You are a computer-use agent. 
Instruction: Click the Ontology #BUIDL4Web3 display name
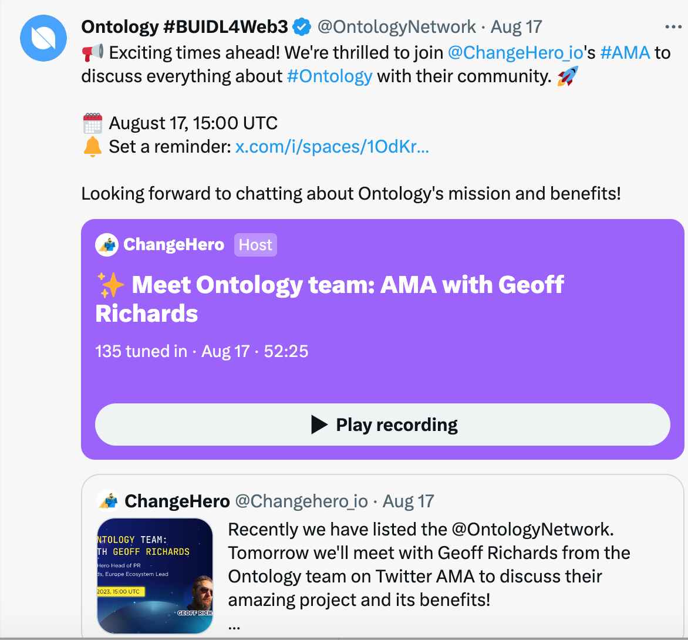[185, 26]
